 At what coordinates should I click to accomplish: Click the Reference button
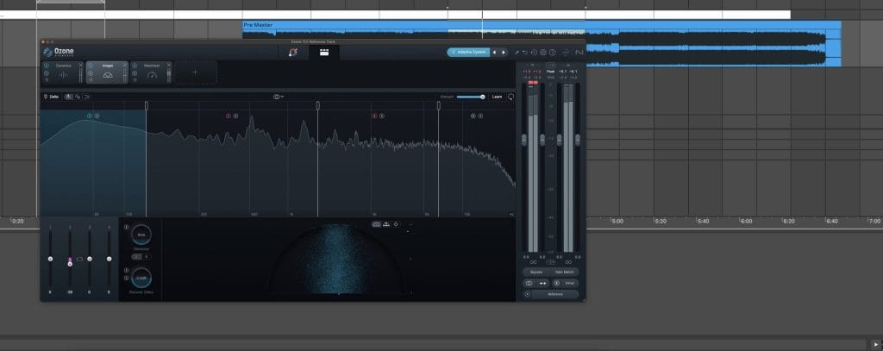pos(554,293)
